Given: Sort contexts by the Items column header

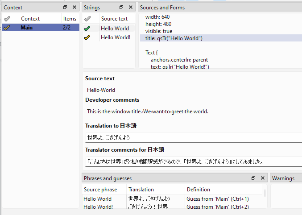Looking at the screenshot, I should pyautogui.click(x=70, y=19).
